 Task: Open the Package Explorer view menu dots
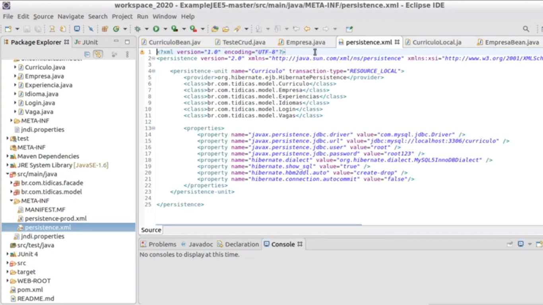(x=127, y=54)
